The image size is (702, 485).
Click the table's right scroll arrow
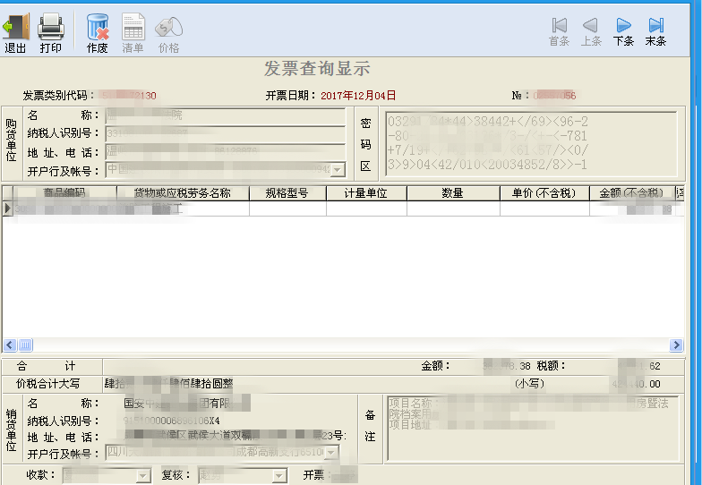(677, 345)
